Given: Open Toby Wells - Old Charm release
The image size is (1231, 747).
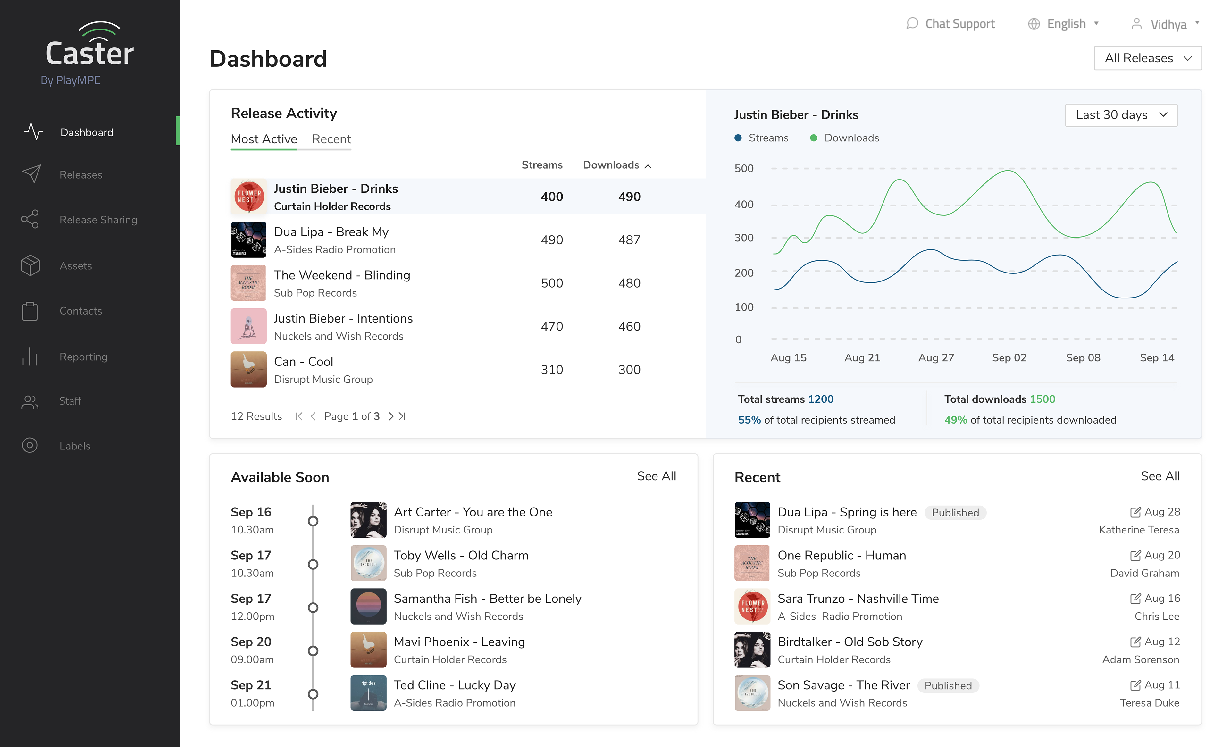Looking at the screenshot, I should (x=461, y=556).
